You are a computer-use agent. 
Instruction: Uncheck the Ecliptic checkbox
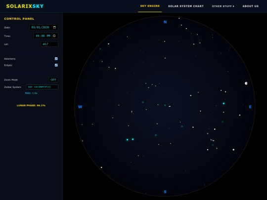coord(56,65)
